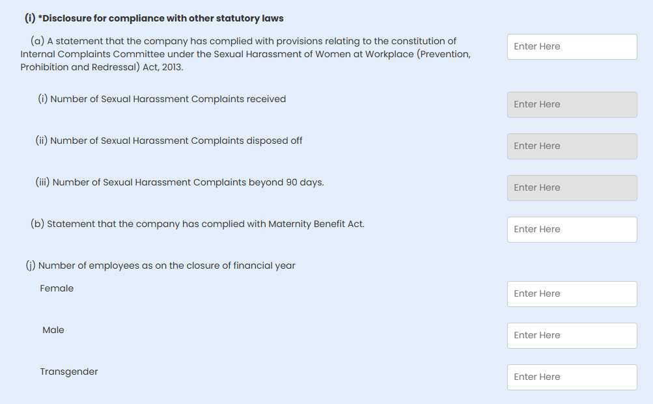Click the Male employees count input
Screen dimensions: 653x404
click(x=572, y=336)
